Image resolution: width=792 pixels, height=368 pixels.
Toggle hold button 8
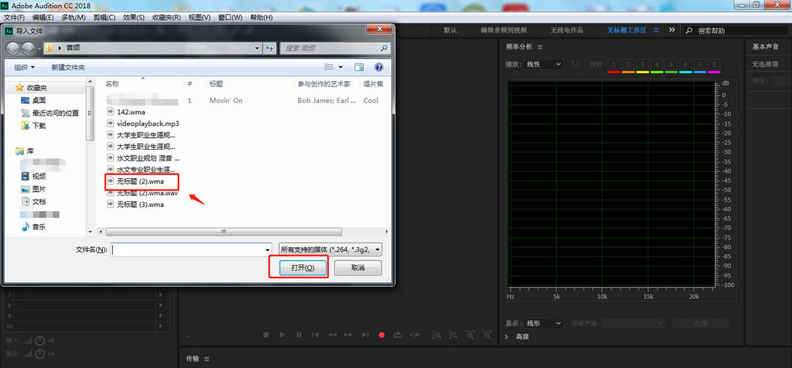[713, 64]
